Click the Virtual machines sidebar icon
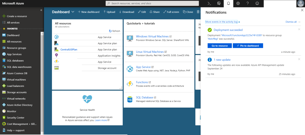Image resolution: width=305 pixels, height=135 pixels. point(4,80)
